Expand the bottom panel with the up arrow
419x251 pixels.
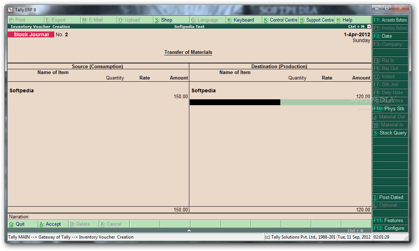point(189,230)
